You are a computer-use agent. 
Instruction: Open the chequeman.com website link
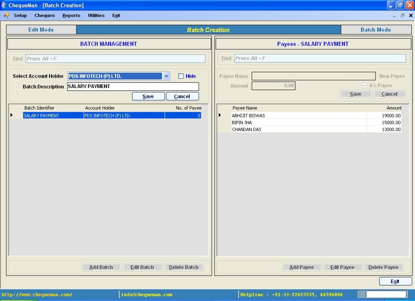click(37, 294)
